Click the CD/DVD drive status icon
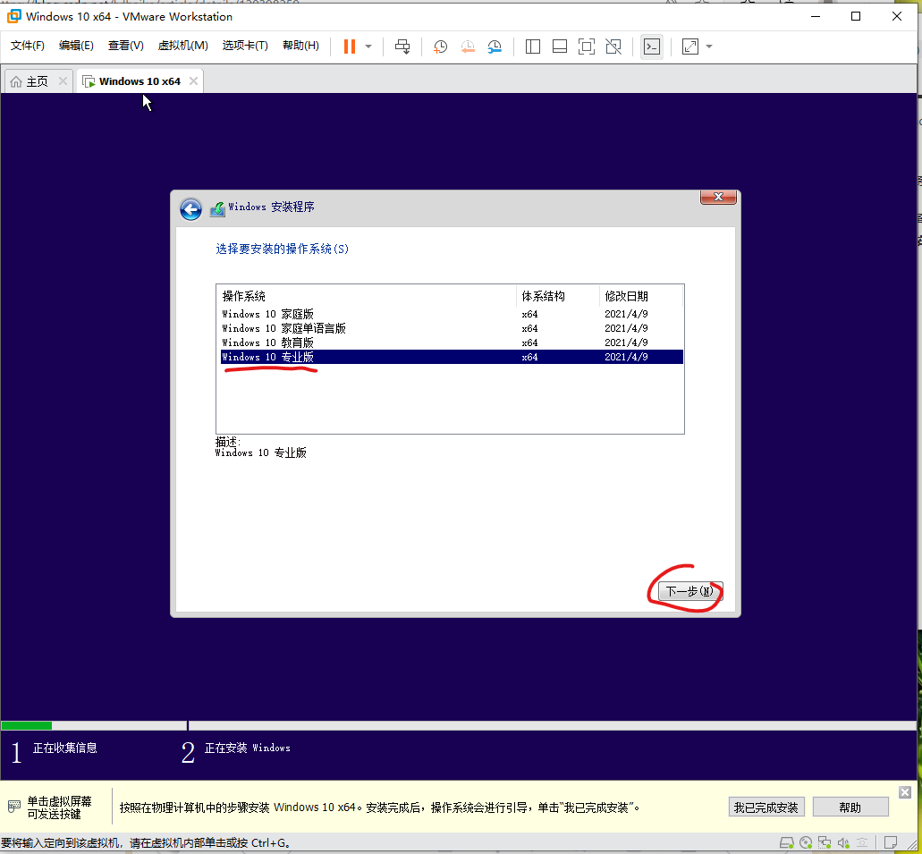 point(806,843)
